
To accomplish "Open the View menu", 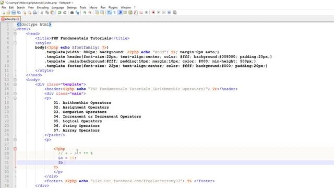I will pos(31,7).
